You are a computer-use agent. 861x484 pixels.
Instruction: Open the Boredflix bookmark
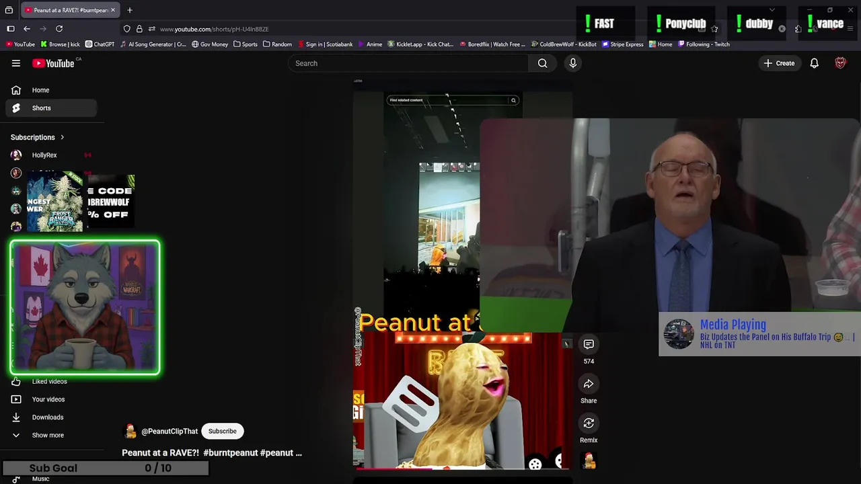coord(492,44)
